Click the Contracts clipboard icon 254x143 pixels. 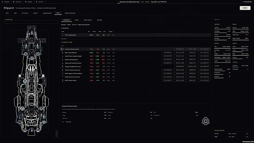click(14, 2)
